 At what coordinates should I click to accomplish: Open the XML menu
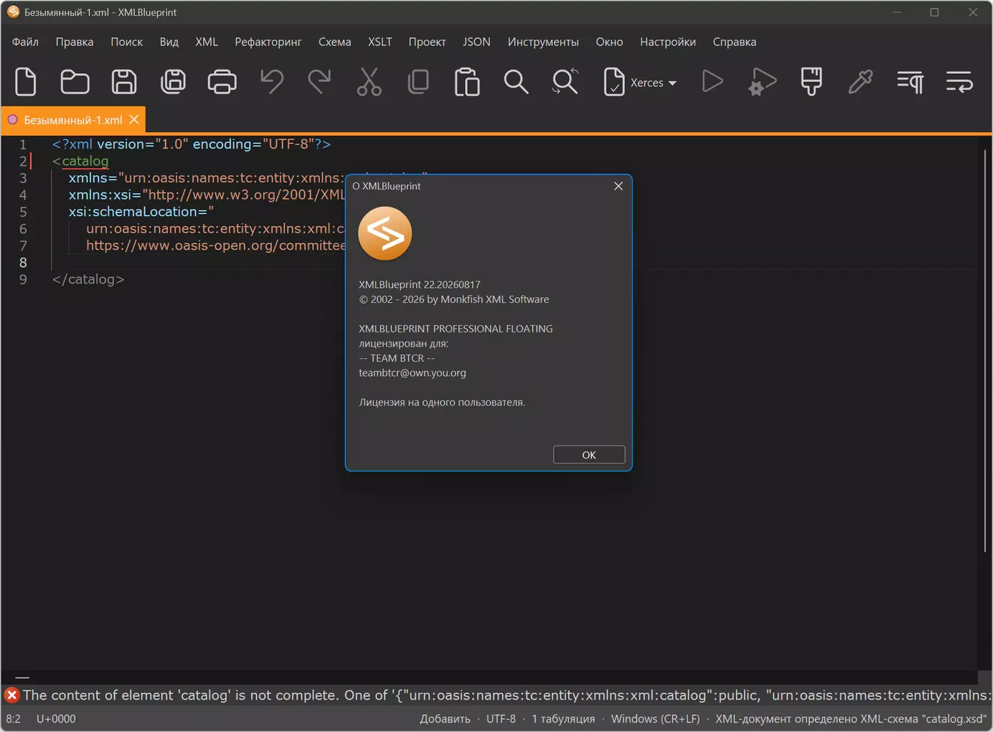(x=207, y=42)
